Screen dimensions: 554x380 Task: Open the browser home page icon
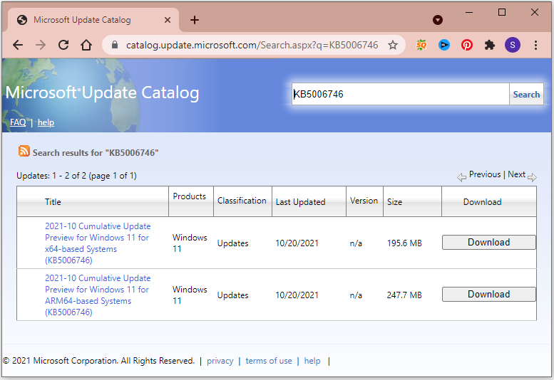[x=86, y=45]
